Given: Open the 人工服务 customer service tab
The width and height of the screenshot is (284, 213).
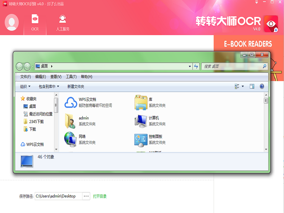Looking at the screenshot, I should tap(63, 23).
